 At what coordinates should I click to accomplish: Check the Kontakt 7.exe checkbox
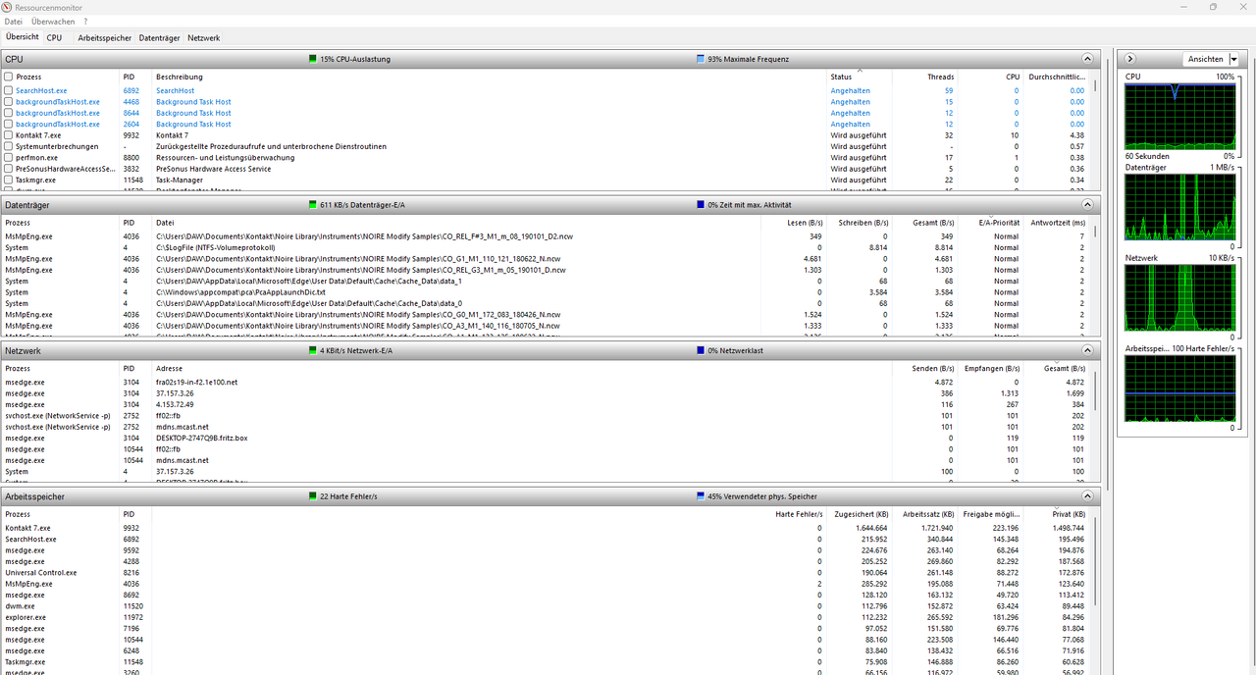tap(9, 135)
